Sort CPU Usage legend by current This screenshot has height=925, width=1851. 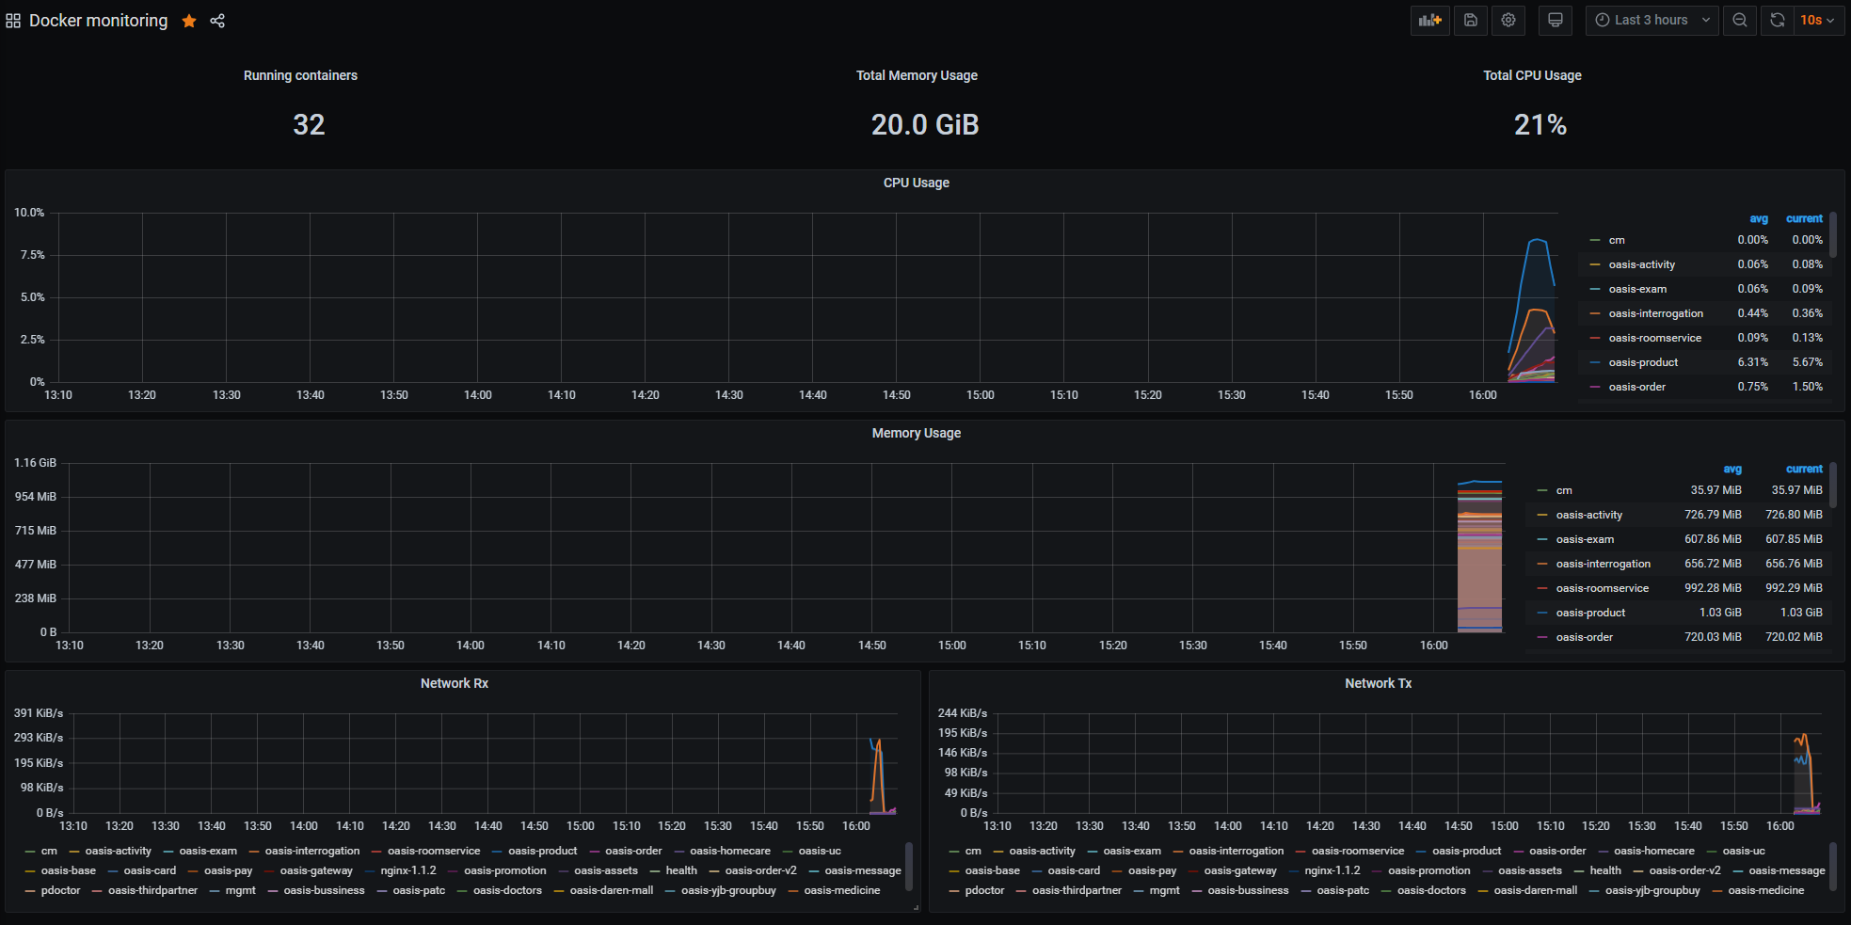(x=1804, y=218)
